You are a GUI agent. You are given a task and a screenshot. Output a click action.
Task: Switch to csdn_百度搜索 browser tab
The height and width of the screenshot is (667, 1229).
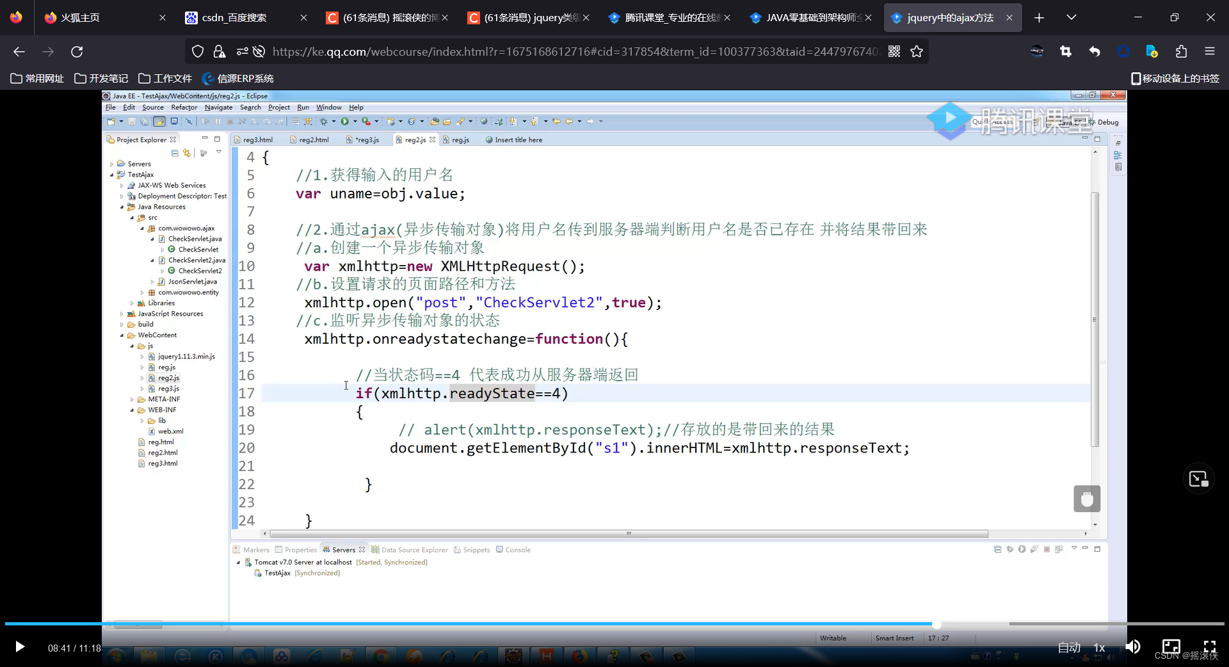pos(246,18)
